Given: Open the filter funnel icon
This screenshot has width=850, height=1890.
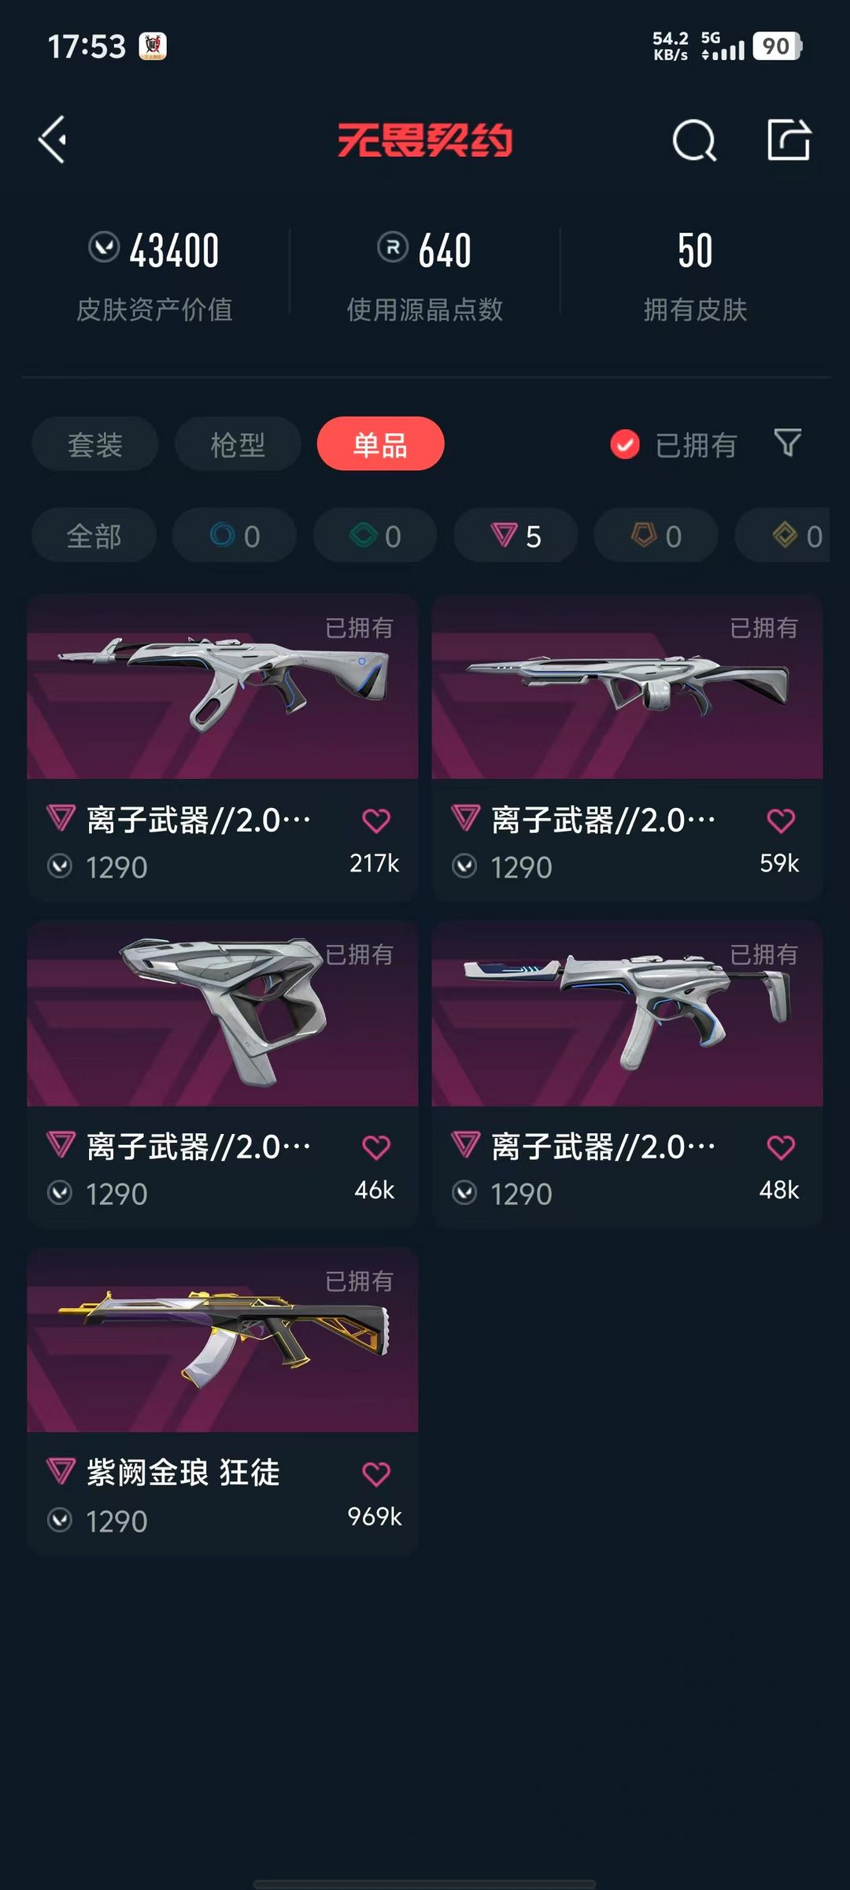Looking at the screenshot, I should [787, 443].
